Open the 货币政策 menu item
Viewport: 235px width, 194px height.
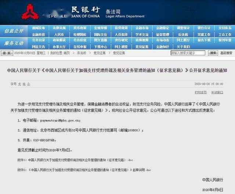click(x=80, y=28)
